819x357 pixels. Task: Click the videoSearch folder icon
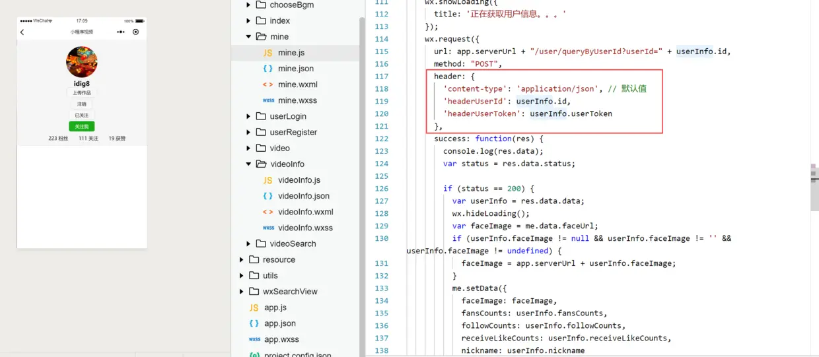261,243
